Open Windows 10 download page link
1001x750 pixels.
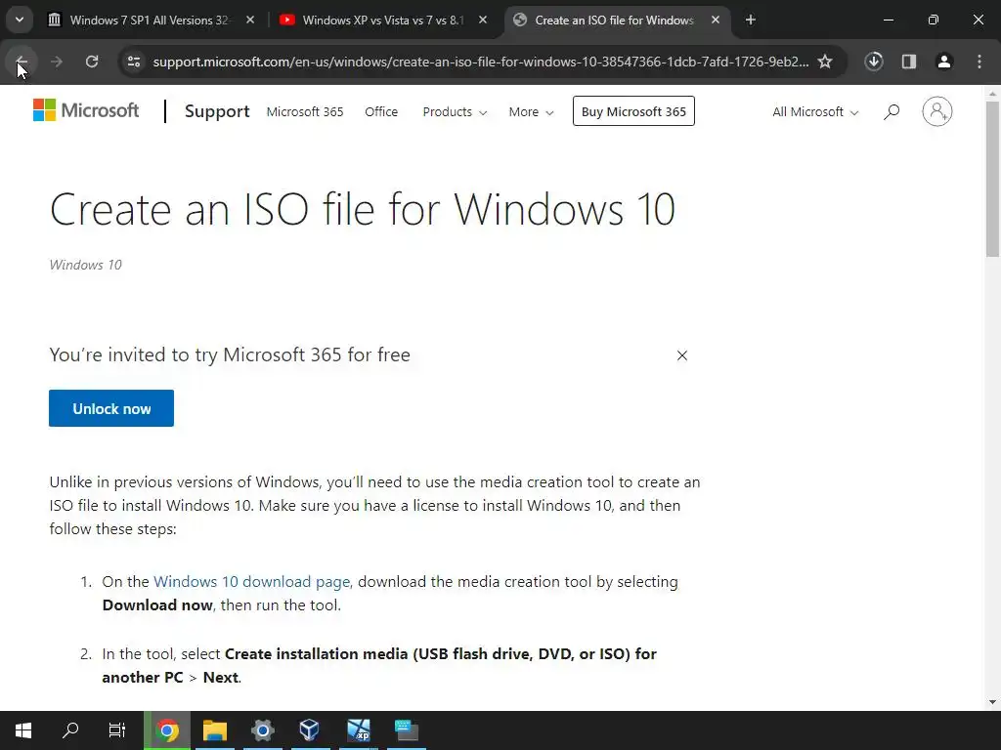tap(251, 582)
